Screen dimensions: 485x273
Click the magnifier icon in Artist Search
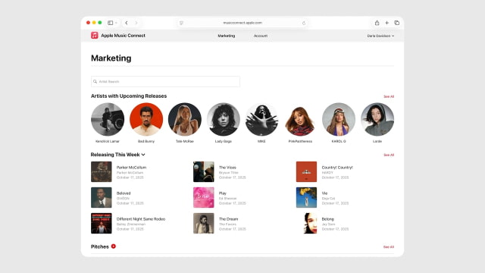tap(95, 81)
